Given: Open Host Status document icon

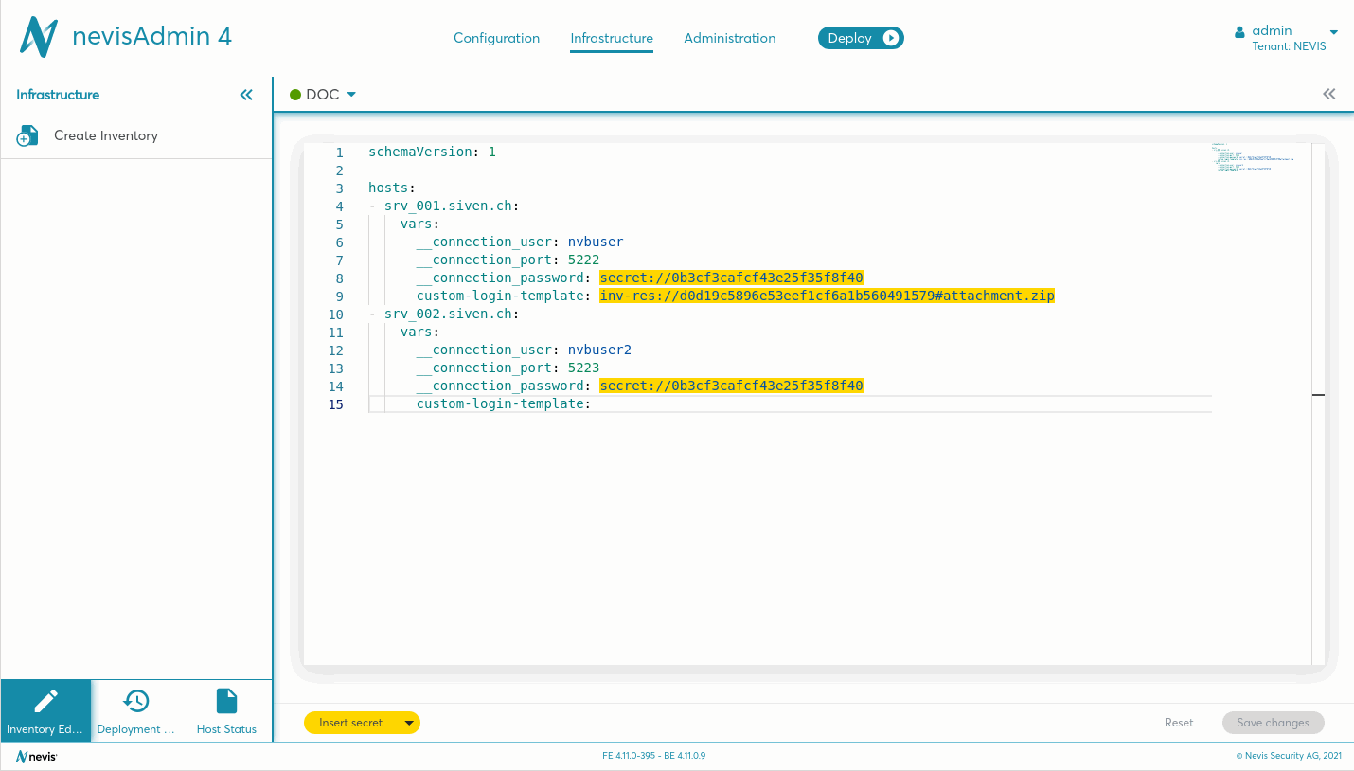Looking at the screenshot, I should [226, 701].
